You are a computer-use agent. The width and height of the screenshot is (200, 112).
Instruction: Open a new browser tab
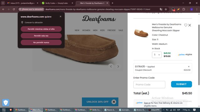(x=112, y=3)
